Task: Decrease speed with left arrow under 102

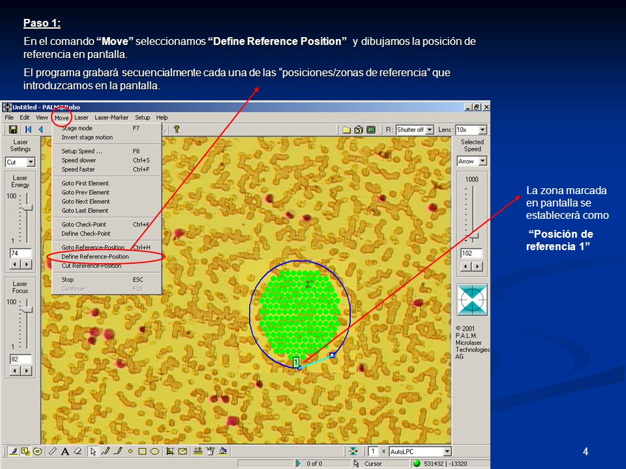Action: pos(466,266)
